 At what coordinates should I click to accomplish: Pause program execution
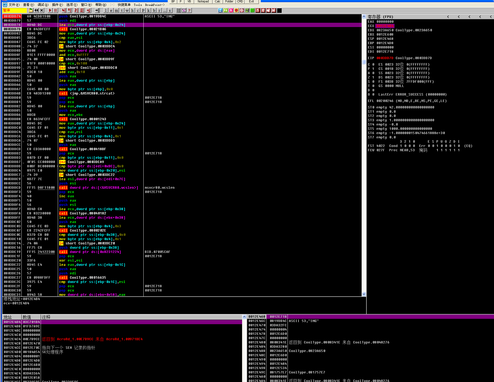(55, 10)
